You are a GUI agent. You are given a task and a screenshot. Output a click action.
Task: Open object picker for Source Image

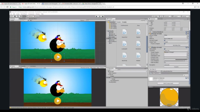188,35
